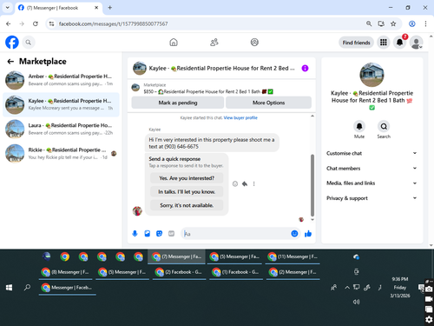
Task: Open the tab search dropdown in Chrome
Action: tap(8, 8)
